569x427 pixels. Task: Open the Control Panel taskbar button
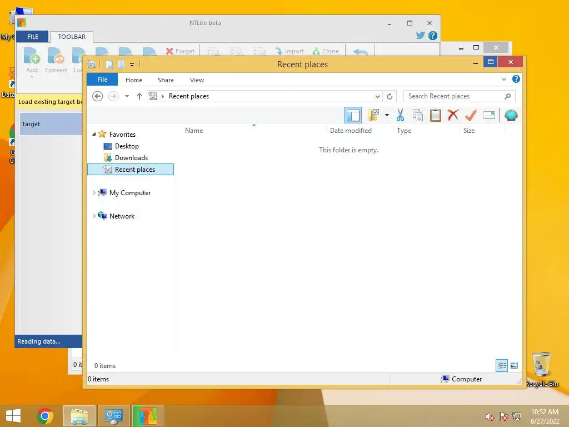click(113, 416)
